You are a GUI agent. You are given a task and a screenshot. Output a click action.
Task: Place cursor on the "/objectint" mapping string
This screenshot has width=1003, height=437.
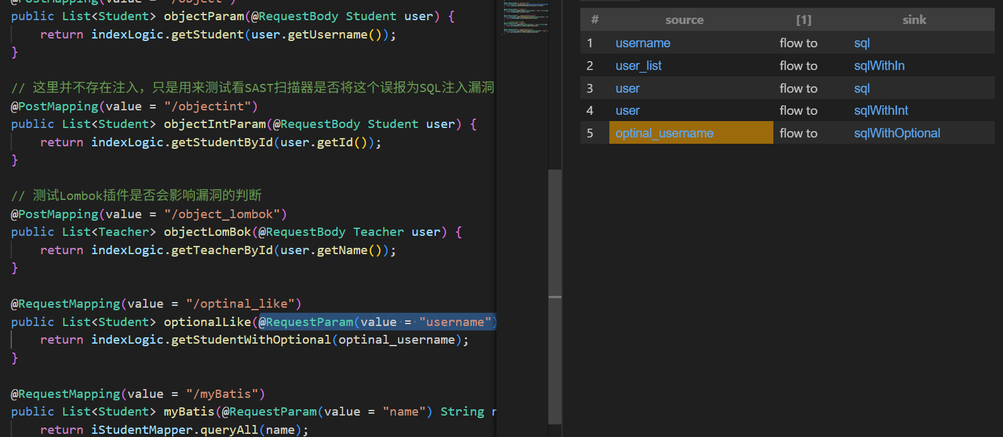(211, 107)
